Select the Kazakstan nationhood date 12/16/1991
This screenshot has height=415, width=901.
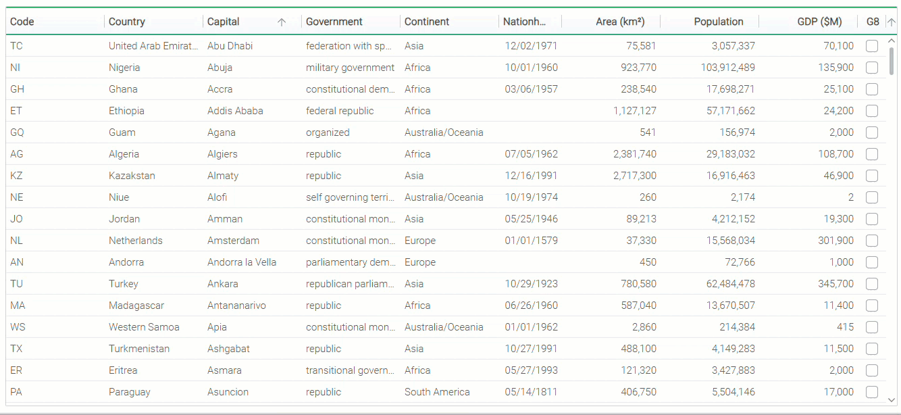click(531, 176)
